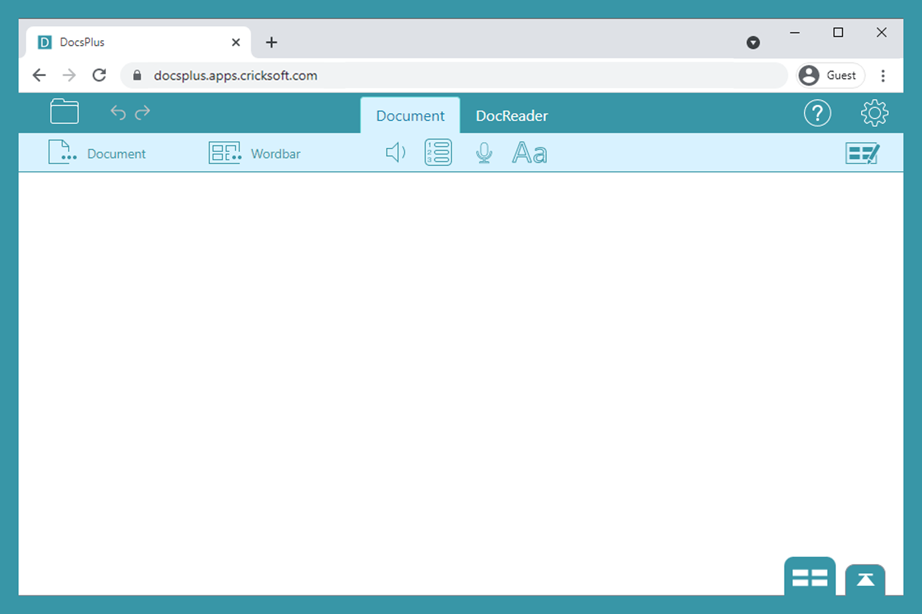The height and width of the screenshot is (614, 922).
Task: Show the wordbar grid panel button
Action: coord(809,578)
